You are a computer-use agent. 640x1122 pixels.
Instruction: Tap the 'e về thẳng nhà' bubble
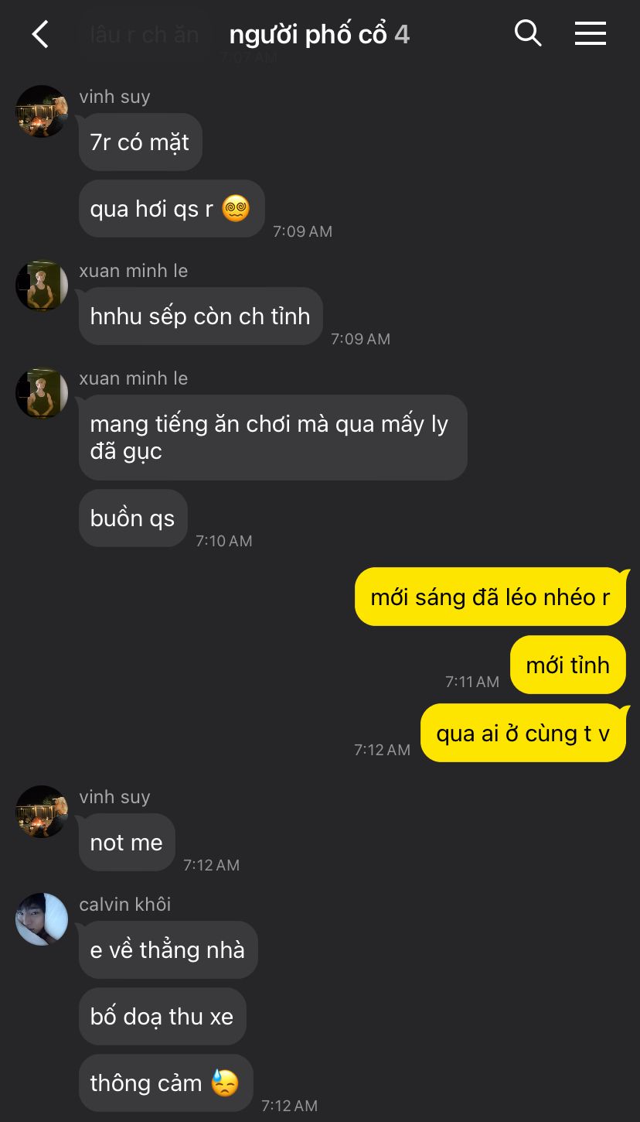(x=169, y=950)
